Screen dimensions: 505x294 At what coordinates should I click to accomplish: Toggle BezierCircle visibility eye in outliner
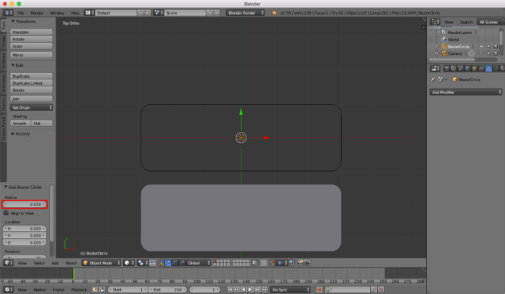click(x=482, y=47)
